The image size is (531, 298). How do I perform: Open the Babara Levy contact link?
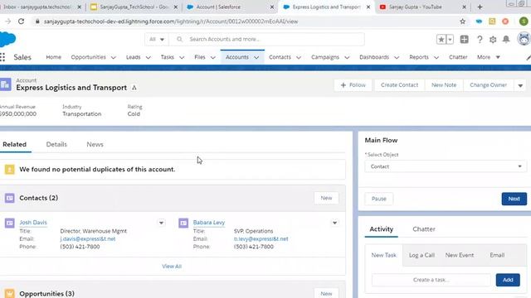tap(209, 223)
